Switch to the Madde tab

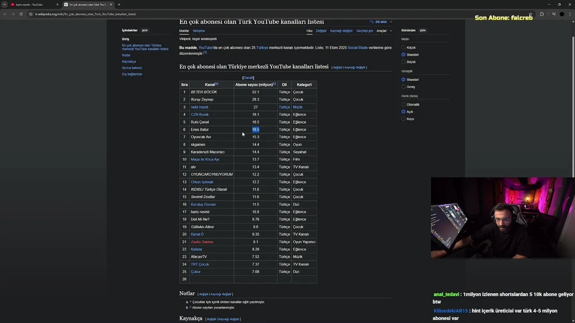coord(184,31)
